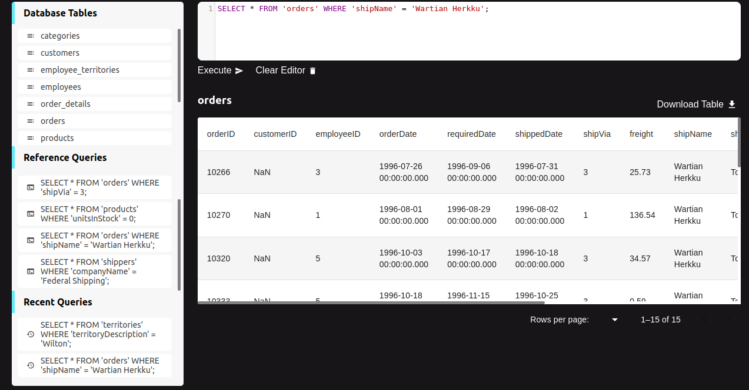This screenshot has height=390, width=749.
Task: Click terminal icon of Wartian Herkku reference query
Action: click(31, 240)
